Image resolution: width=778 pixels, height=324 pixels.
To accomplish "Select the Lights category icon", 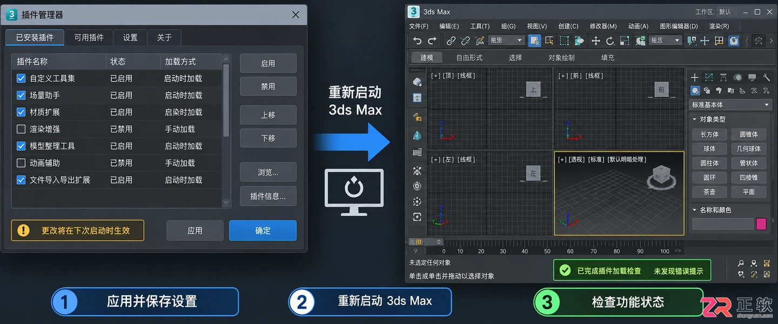I will pyautogui.click(x=720, y=91).
